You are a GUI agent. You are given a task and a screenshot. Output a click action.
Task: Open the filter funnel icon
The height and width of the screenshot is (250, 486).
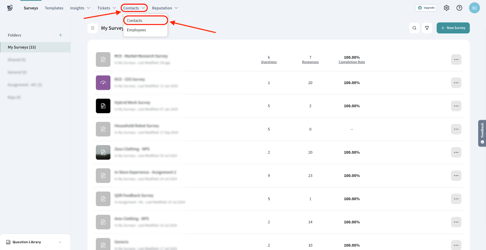pos(427,28)
